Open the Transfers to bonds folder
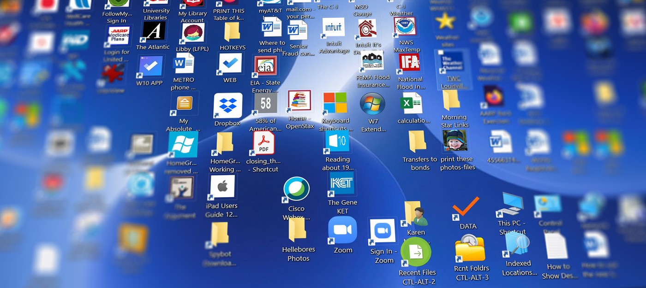This screenshot has height=288, width=646. [x=417, y=142]
